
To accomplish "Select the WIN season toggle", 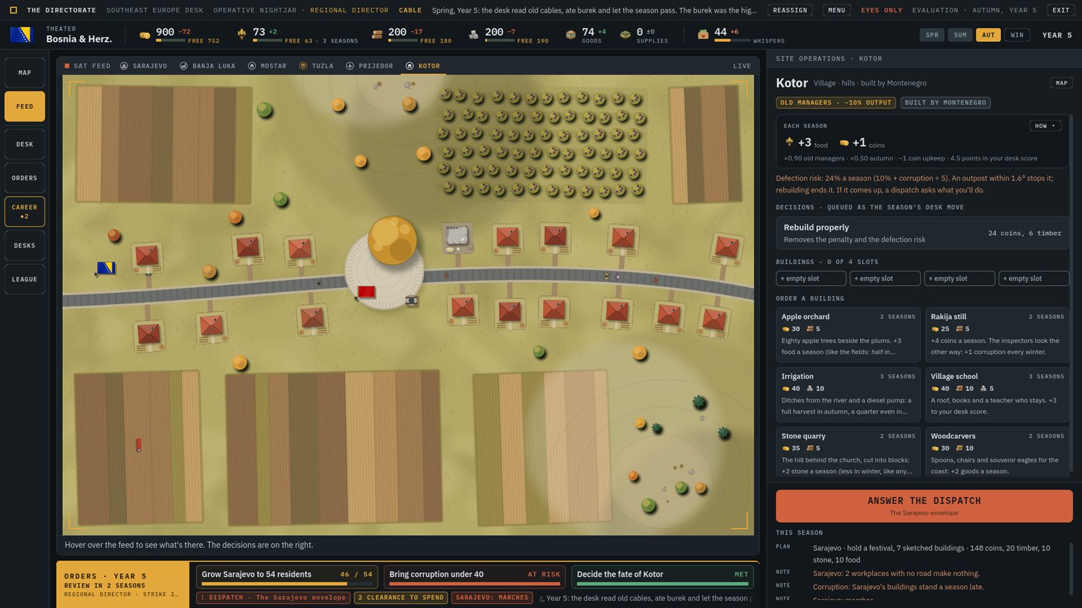I will (1016, 35).
